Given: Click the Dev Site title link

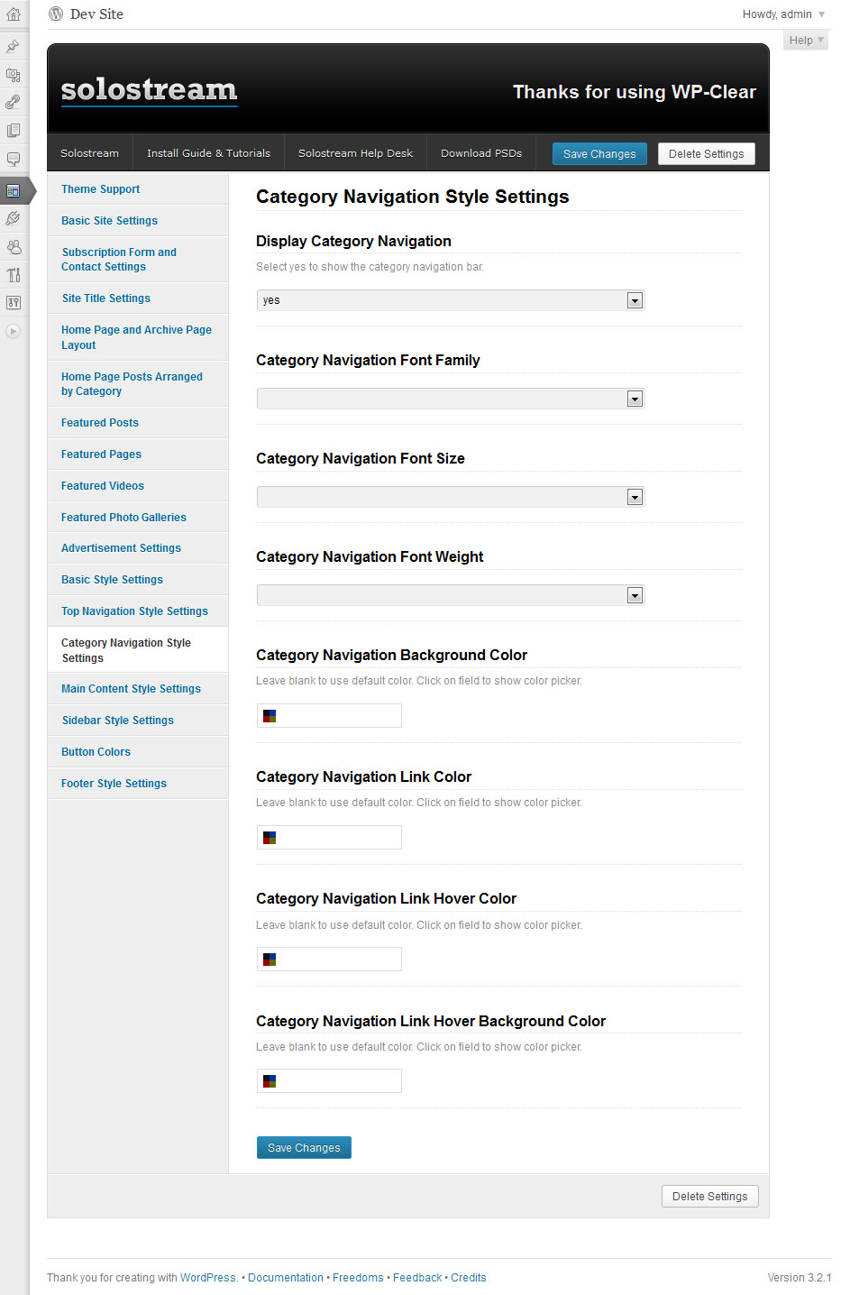Looking at the screenshot, I should click(x=96, y=14).
